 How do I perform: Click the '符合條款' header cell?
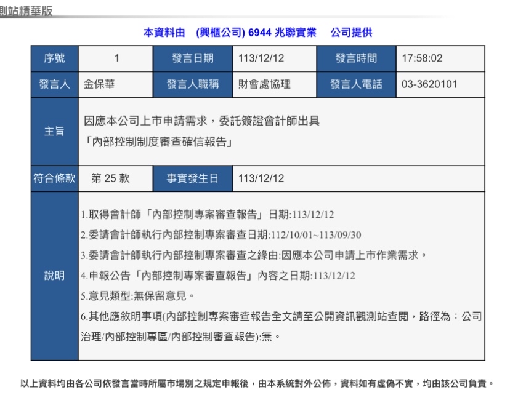pyautogui.click(x=54, y=178)
